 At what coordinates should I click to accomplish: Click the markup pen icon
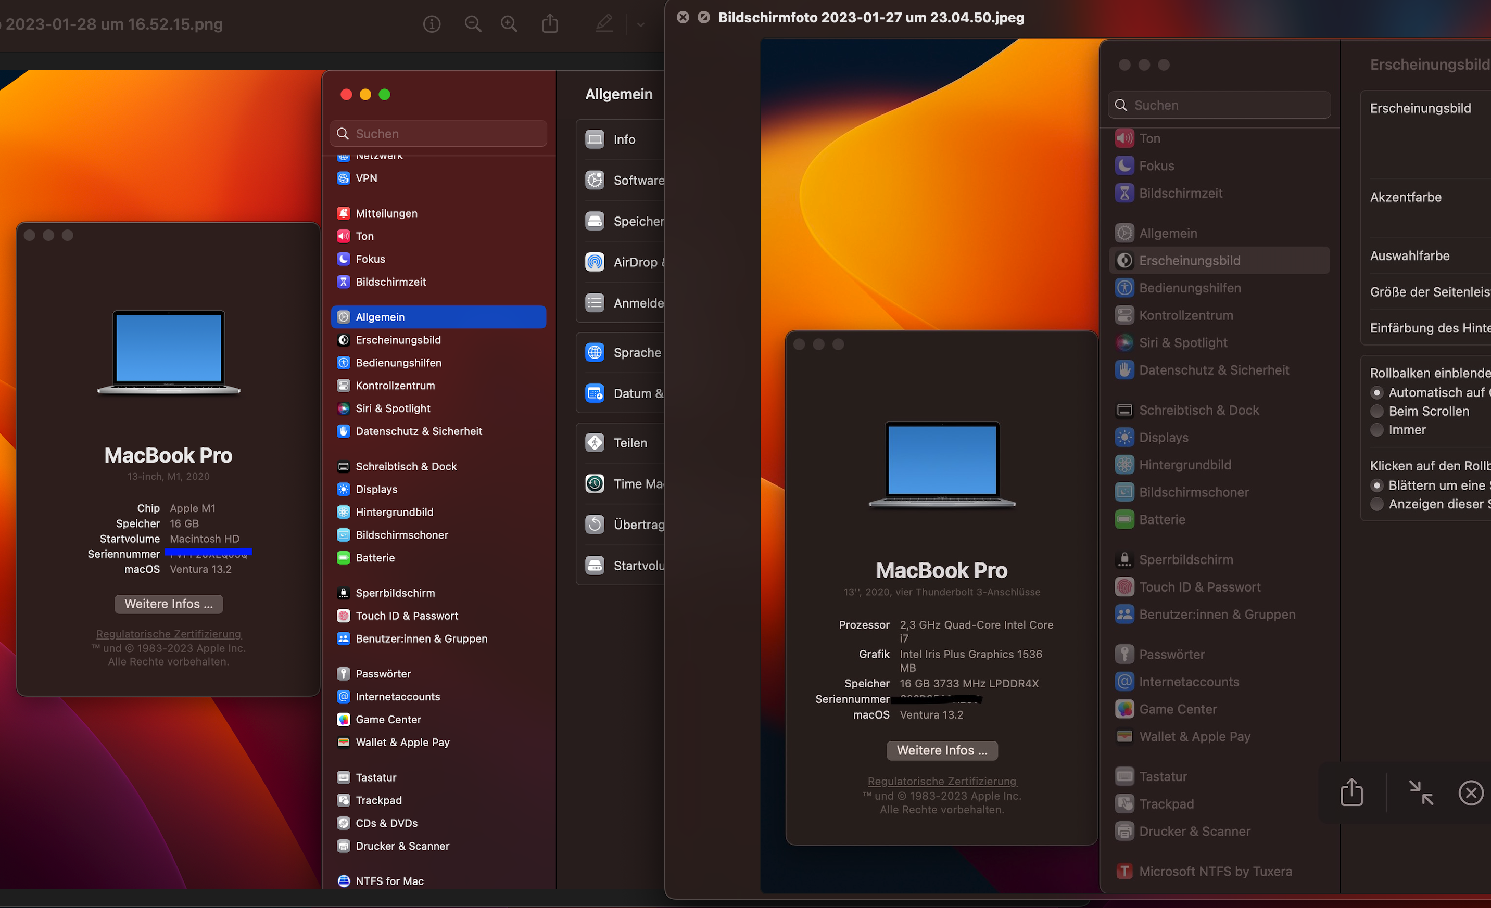pyautogui.click(x=604, y=24)
